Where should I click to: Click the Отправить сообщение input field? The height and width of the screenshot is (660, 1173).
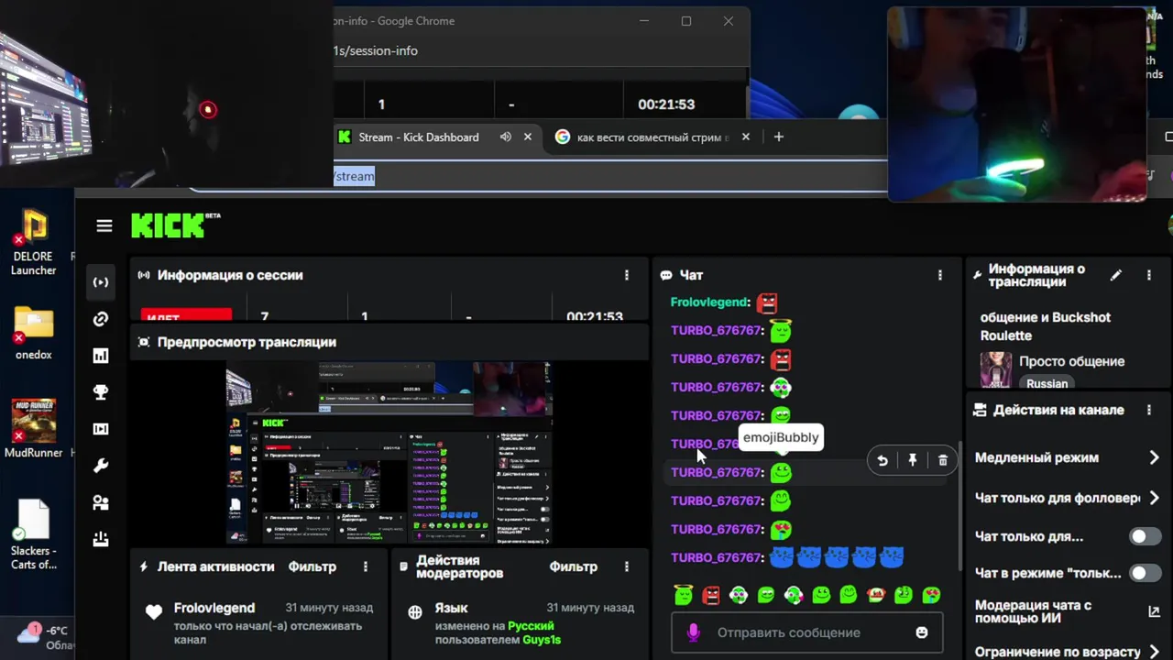tap(806, 632)
